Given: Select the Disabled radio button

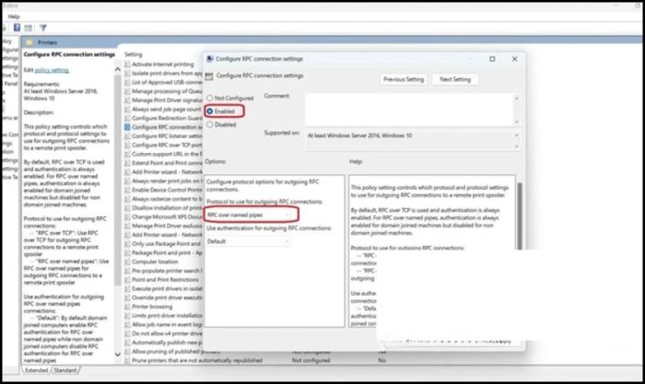Looking at the screenshot, I should pos(210,124).
